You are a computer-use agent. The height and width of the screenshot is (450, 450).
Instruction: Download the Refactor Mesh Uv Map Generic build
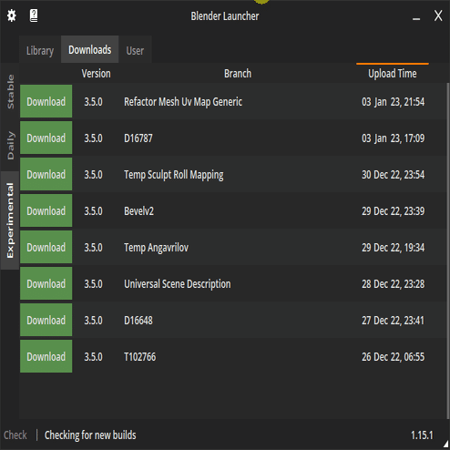click(46, 101)
